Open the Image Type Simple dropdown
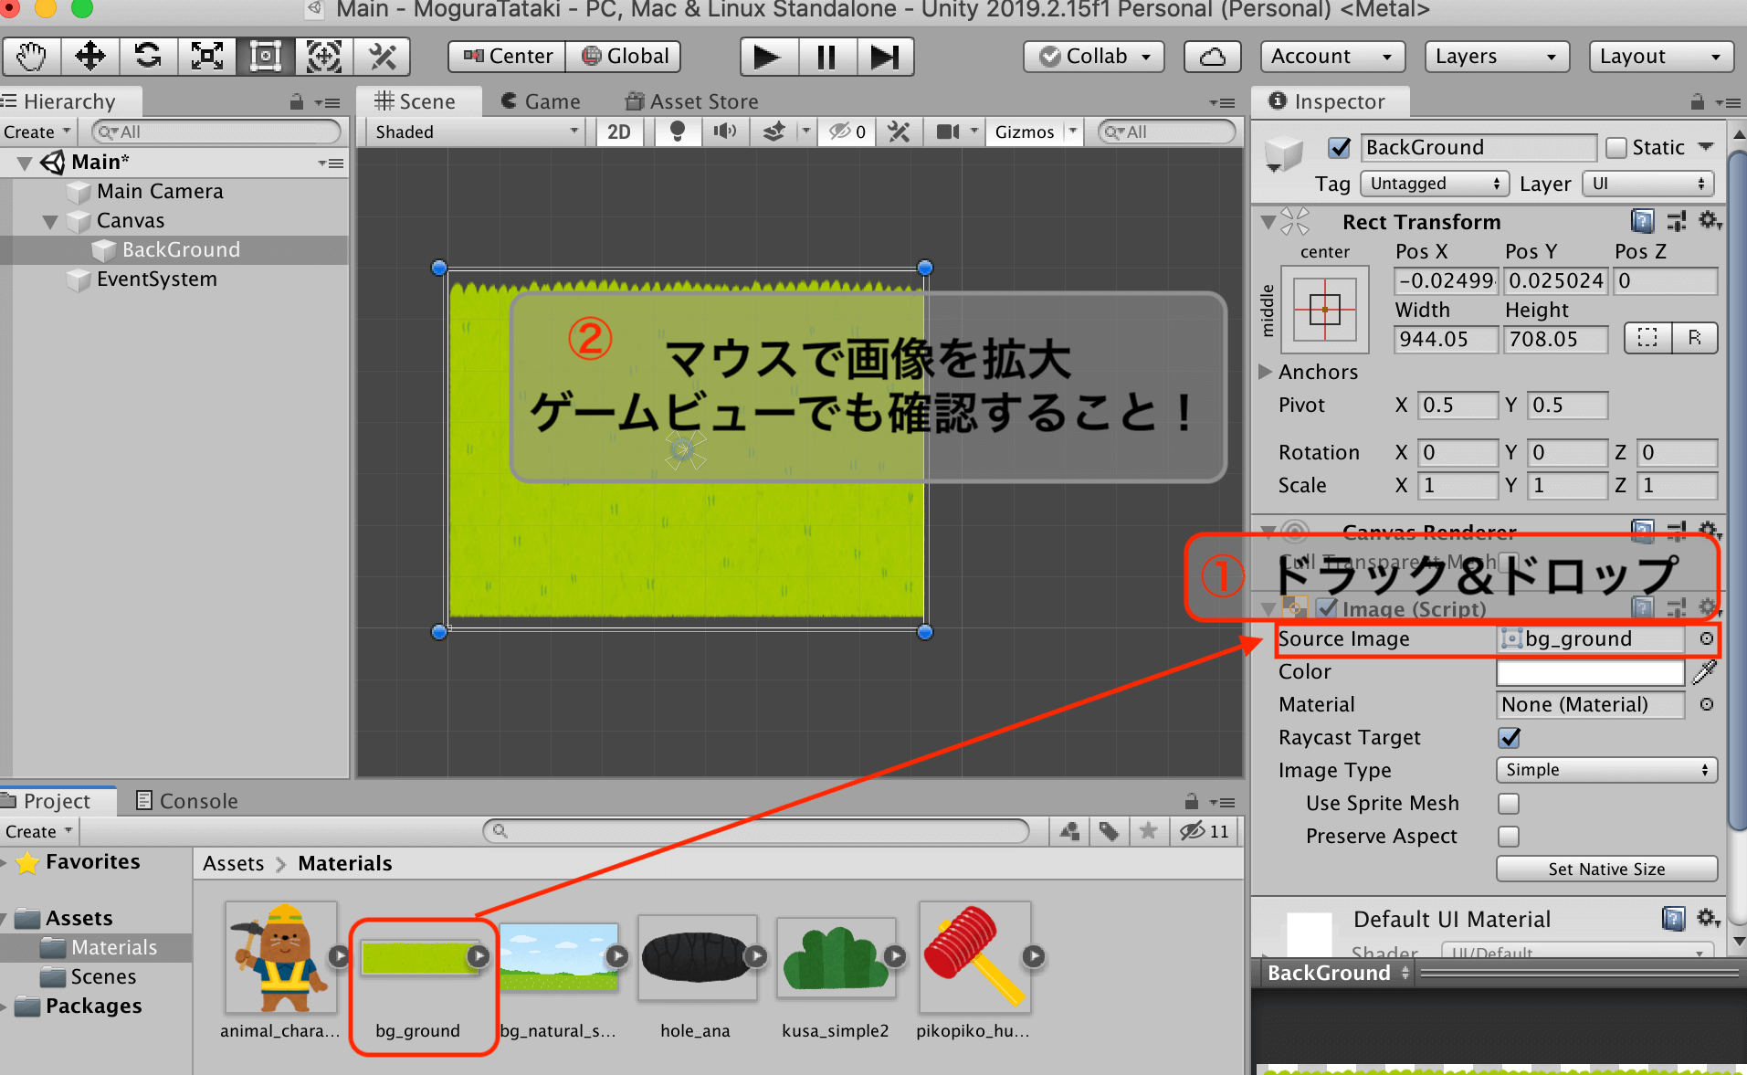This screenshot has height=1075, width=1747. pos(1606,770)
